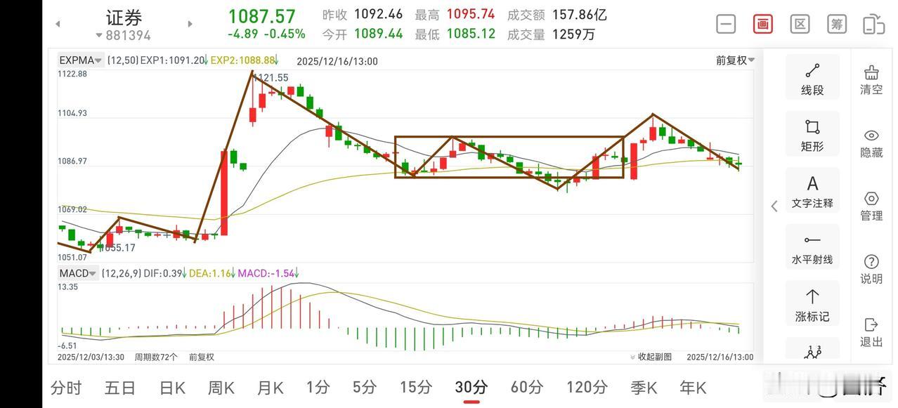This screenshot has height=408, width=898.
Task: Tap the MACD:-1.54 value
Action: [266, 273]
